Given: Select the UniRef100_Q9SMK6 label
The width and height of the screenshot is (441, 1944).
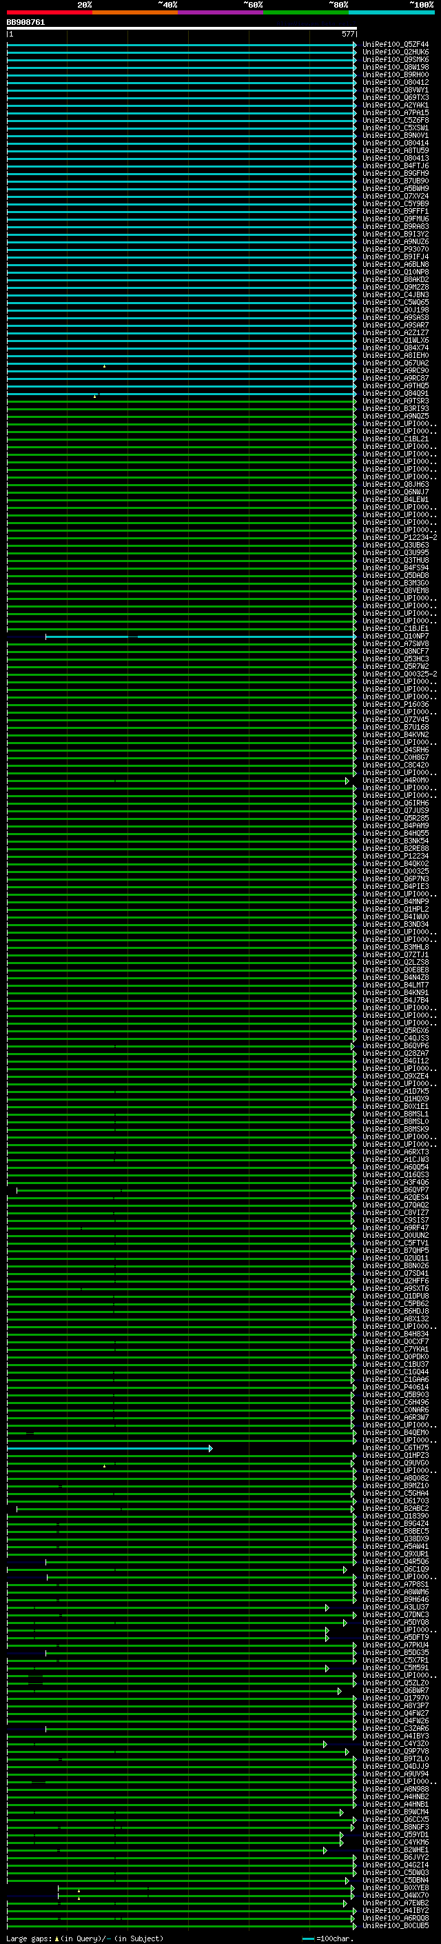Looking at the screenshot, I should 396,59.
